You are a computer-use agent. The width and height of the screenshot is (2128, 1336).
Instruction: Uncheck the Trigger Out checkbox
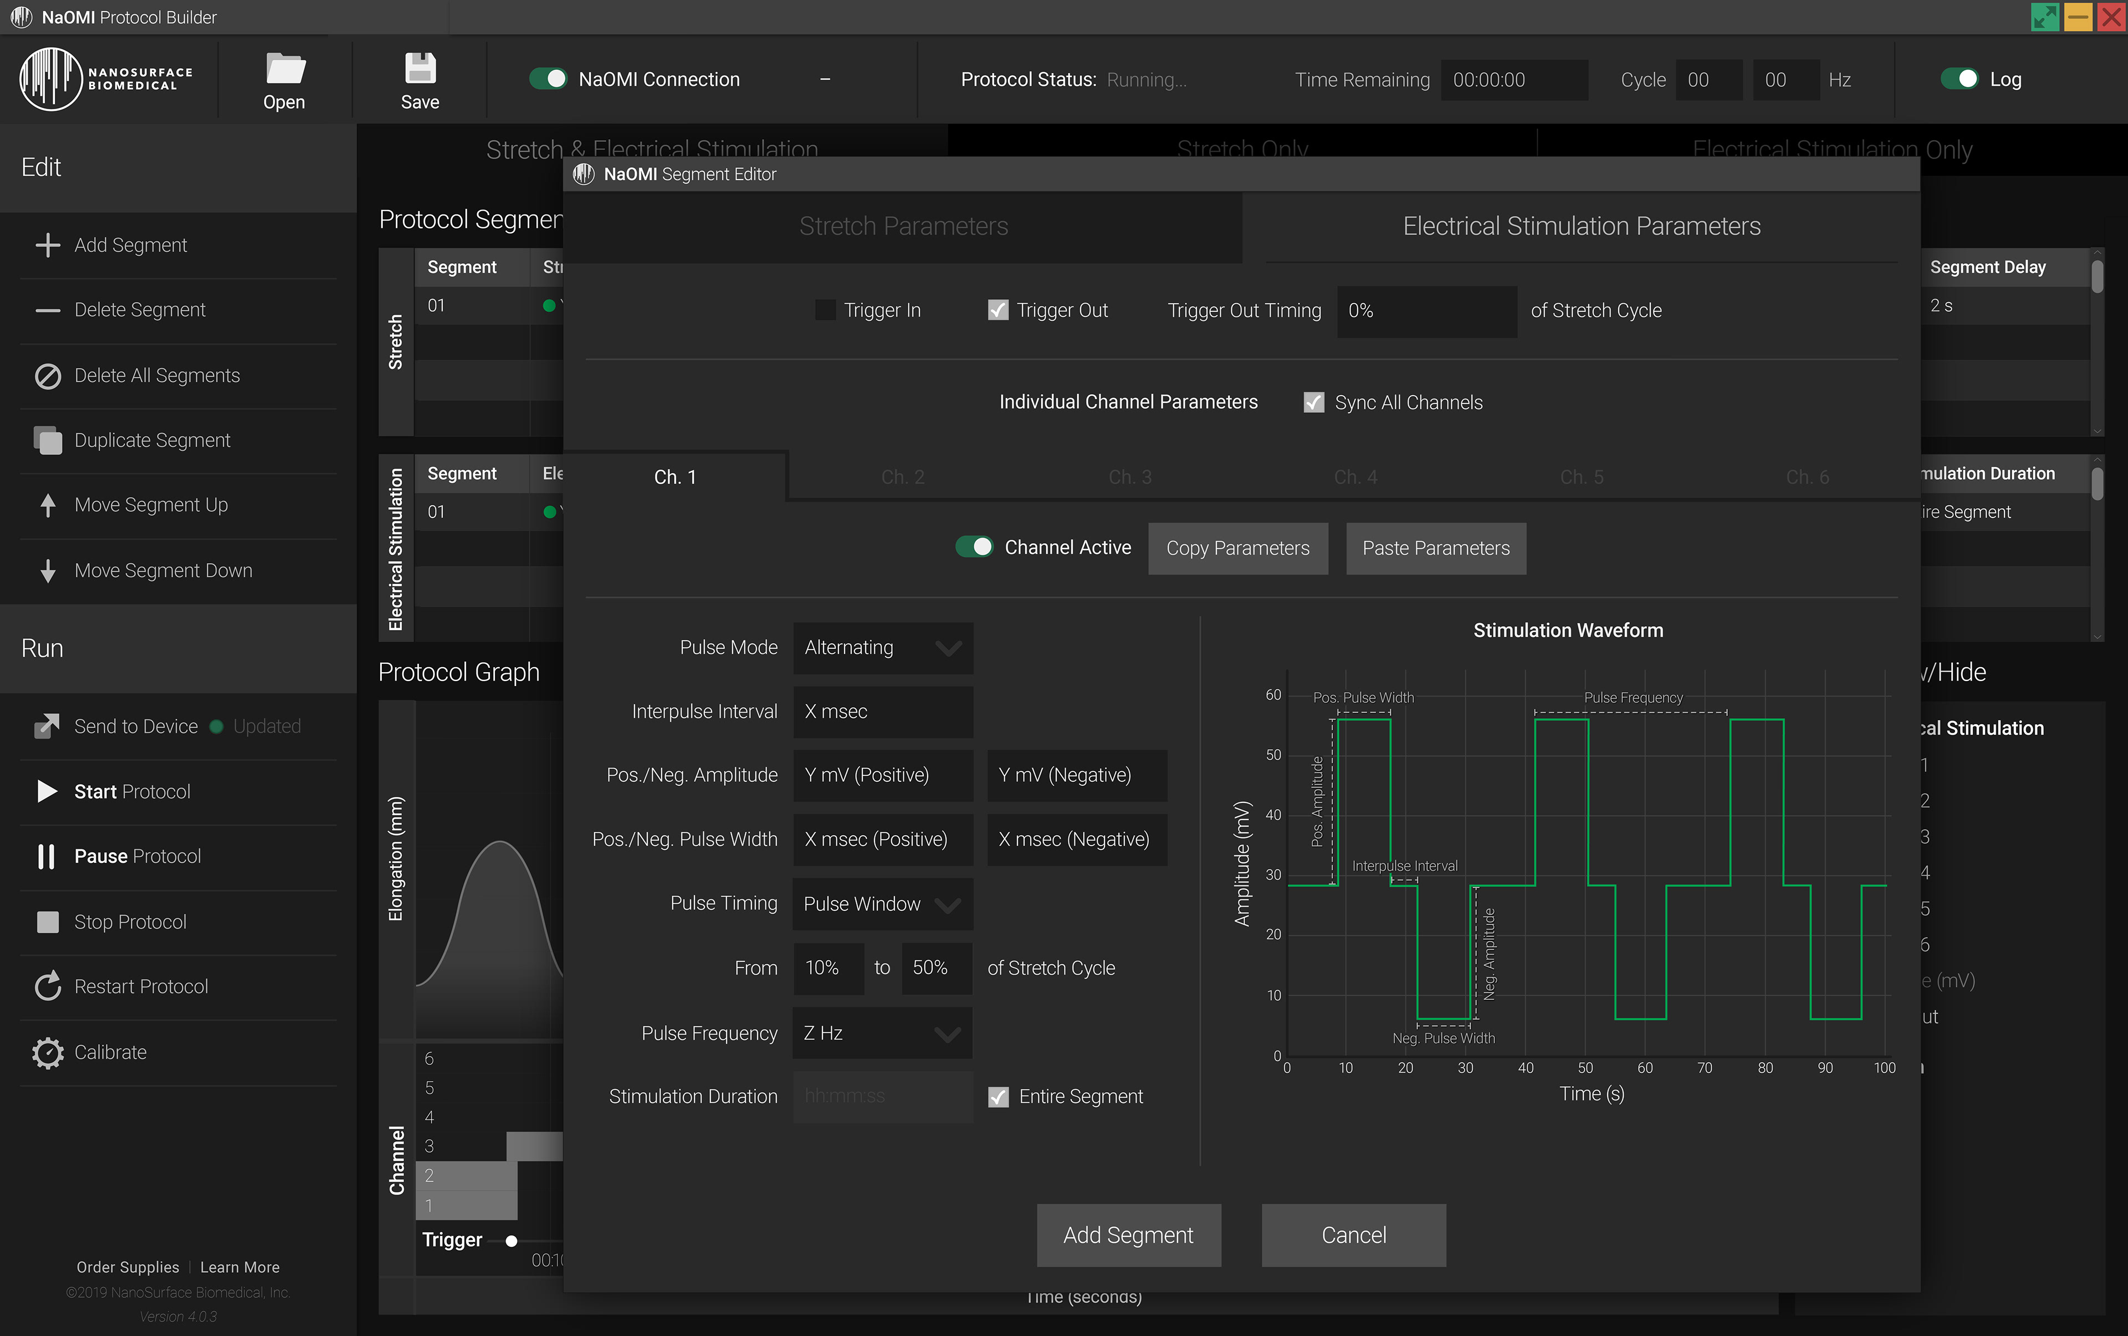pos(997,310)
